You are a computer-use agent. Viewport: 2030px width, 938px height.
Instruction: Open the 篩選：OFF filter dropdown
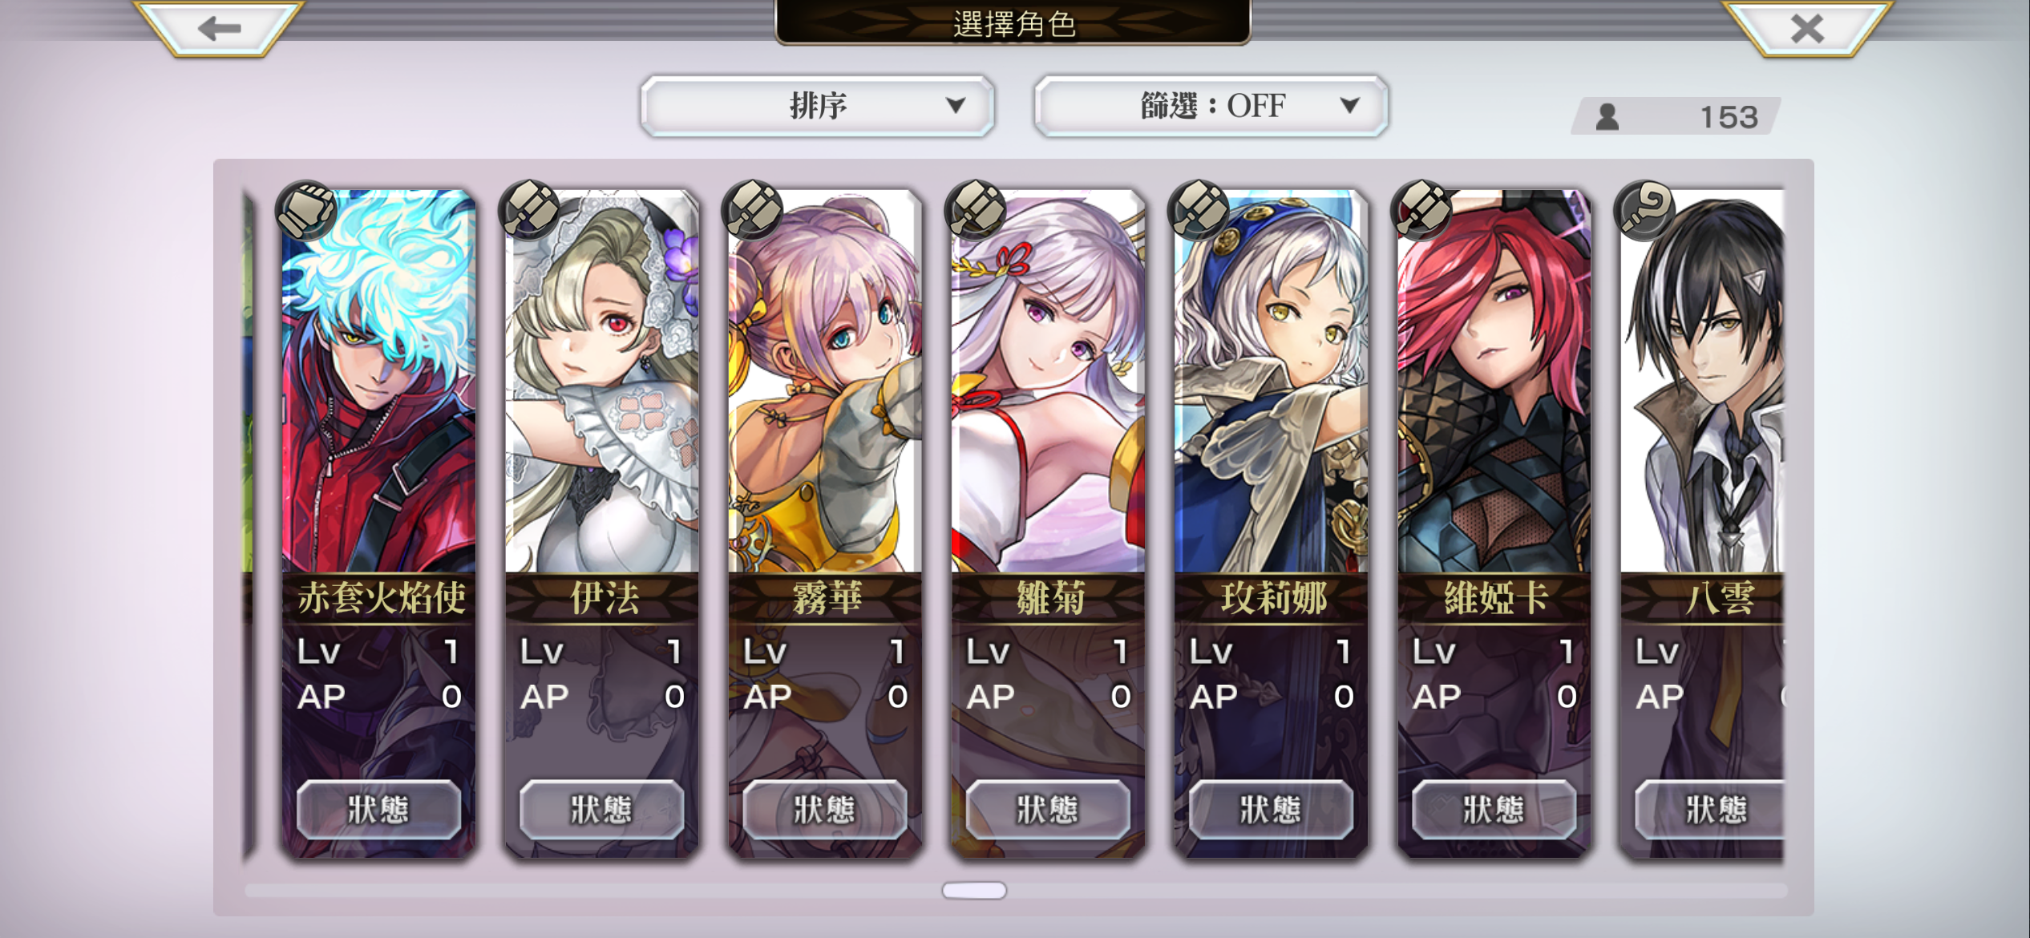click(1211, 106)
